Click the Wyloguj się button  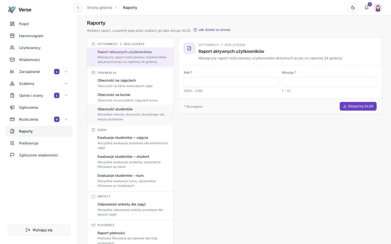tap(39, 230)
